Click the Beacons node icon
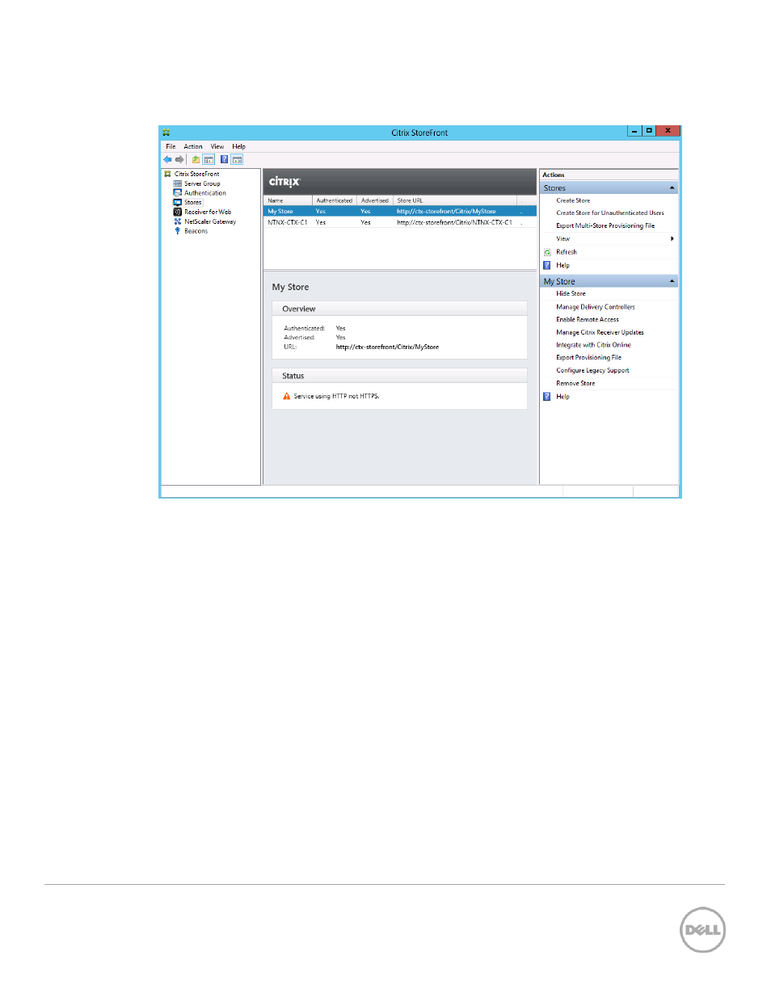Viewport: 771px width, 998px height. click(x=178, y=231)
